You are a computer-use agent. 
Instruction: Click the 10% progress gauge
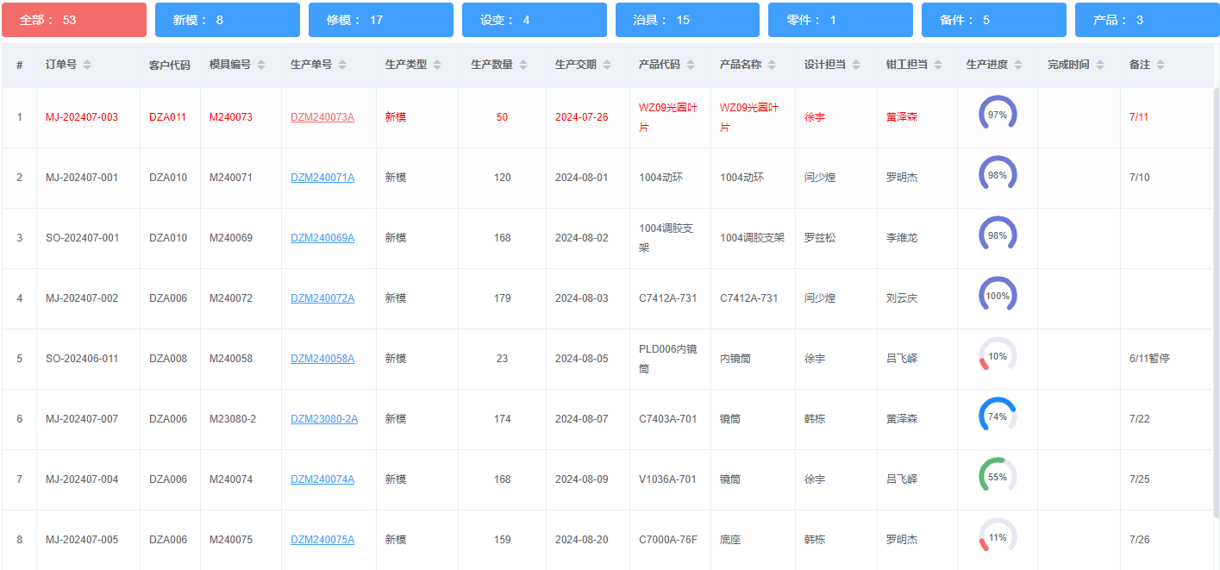coord(998,355)
